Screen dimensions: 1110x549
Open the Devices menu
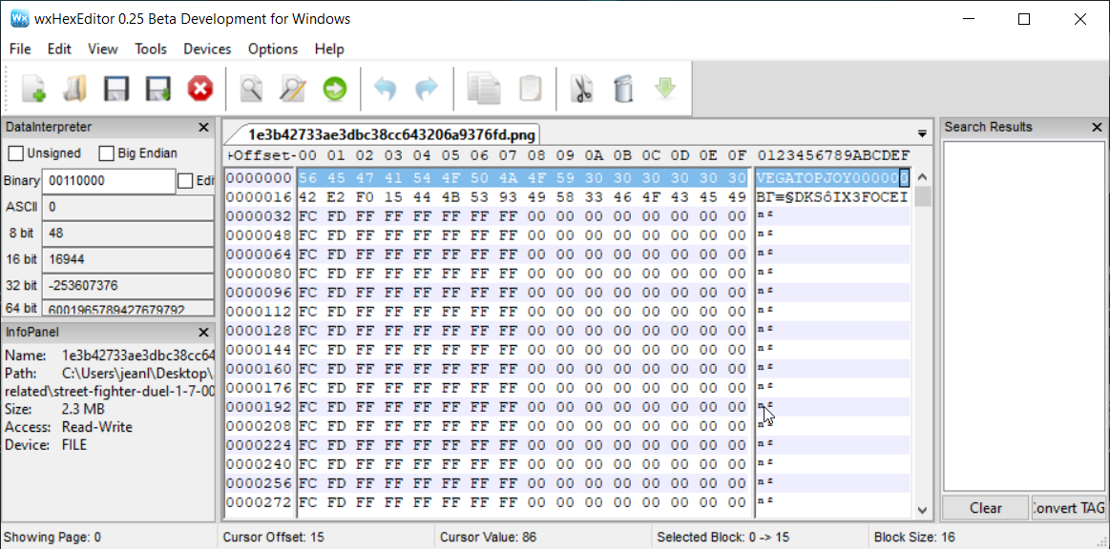pos(207,49)
